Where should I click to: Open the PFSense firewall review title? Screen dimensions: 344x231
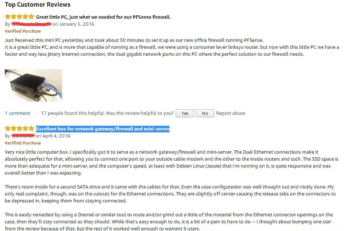pyautogui.click(x=103, y=17)
